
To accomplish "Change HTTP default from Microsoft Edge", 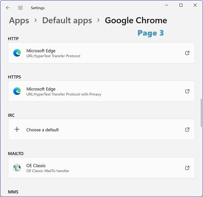I will (101, 53).
